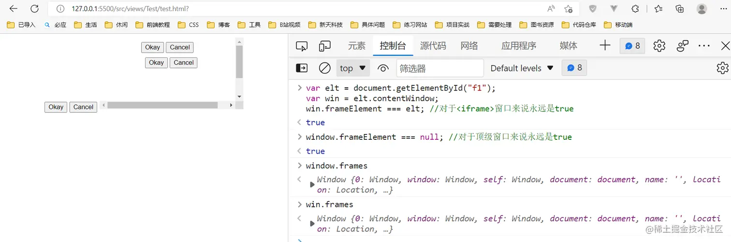Open the 代码仓库 bookmarks folder
This screenshot has height=242, width=731.
coord(579,25)
